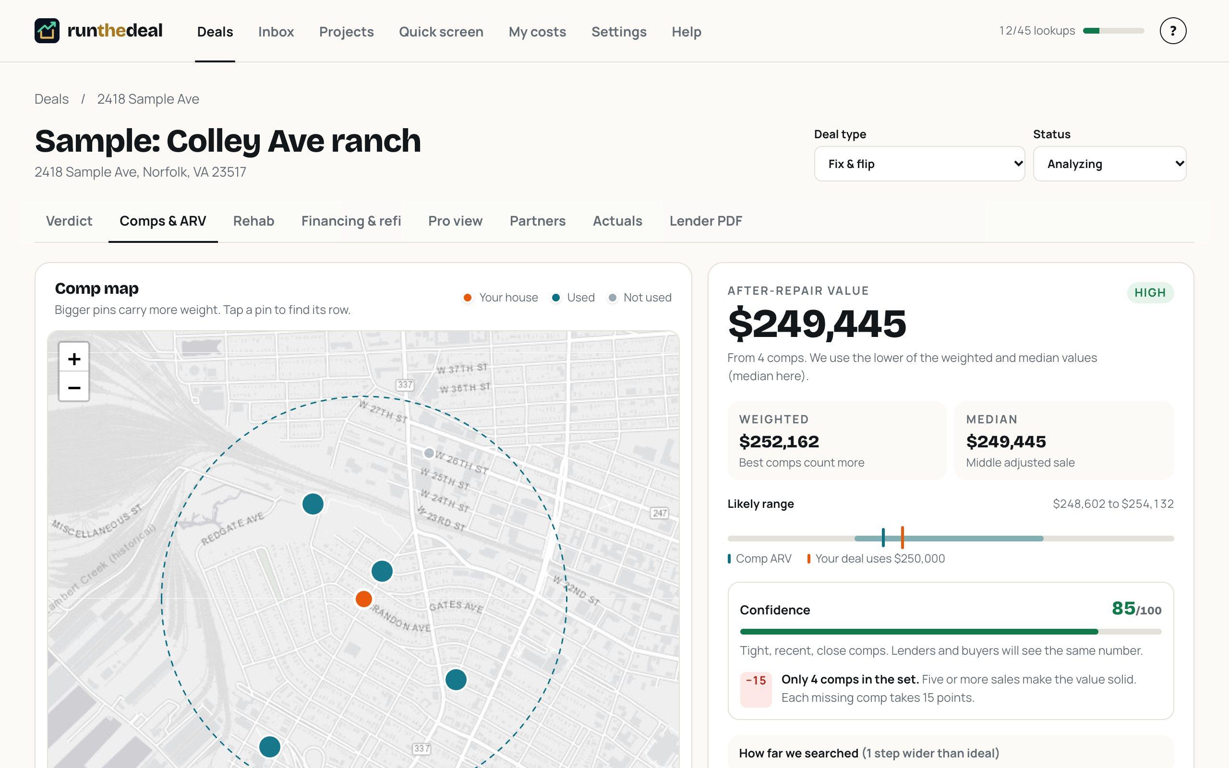Click the Likely range bar

pos(950,539)
